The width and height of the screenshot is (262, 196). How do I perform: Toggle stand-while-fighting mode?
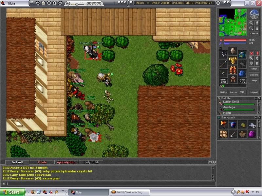(x=257, y=53)
